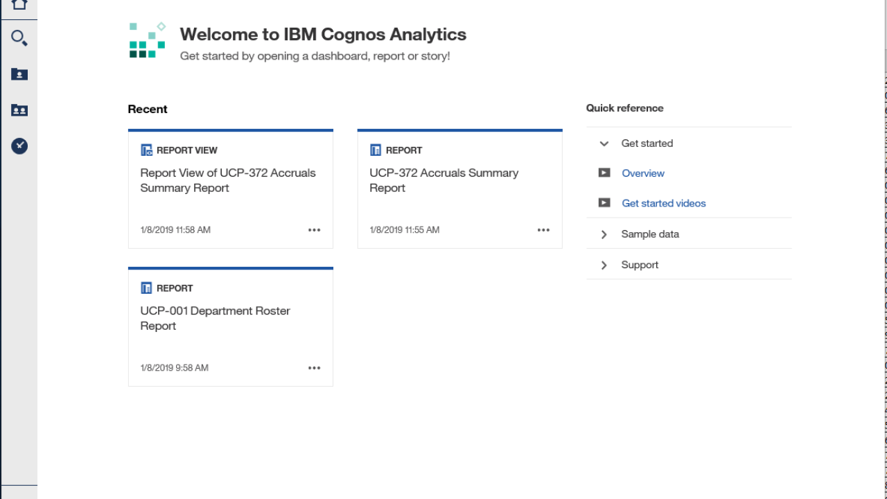
Task: Click the report view icon beside REPORT VIEW
Action: point(146,150)
